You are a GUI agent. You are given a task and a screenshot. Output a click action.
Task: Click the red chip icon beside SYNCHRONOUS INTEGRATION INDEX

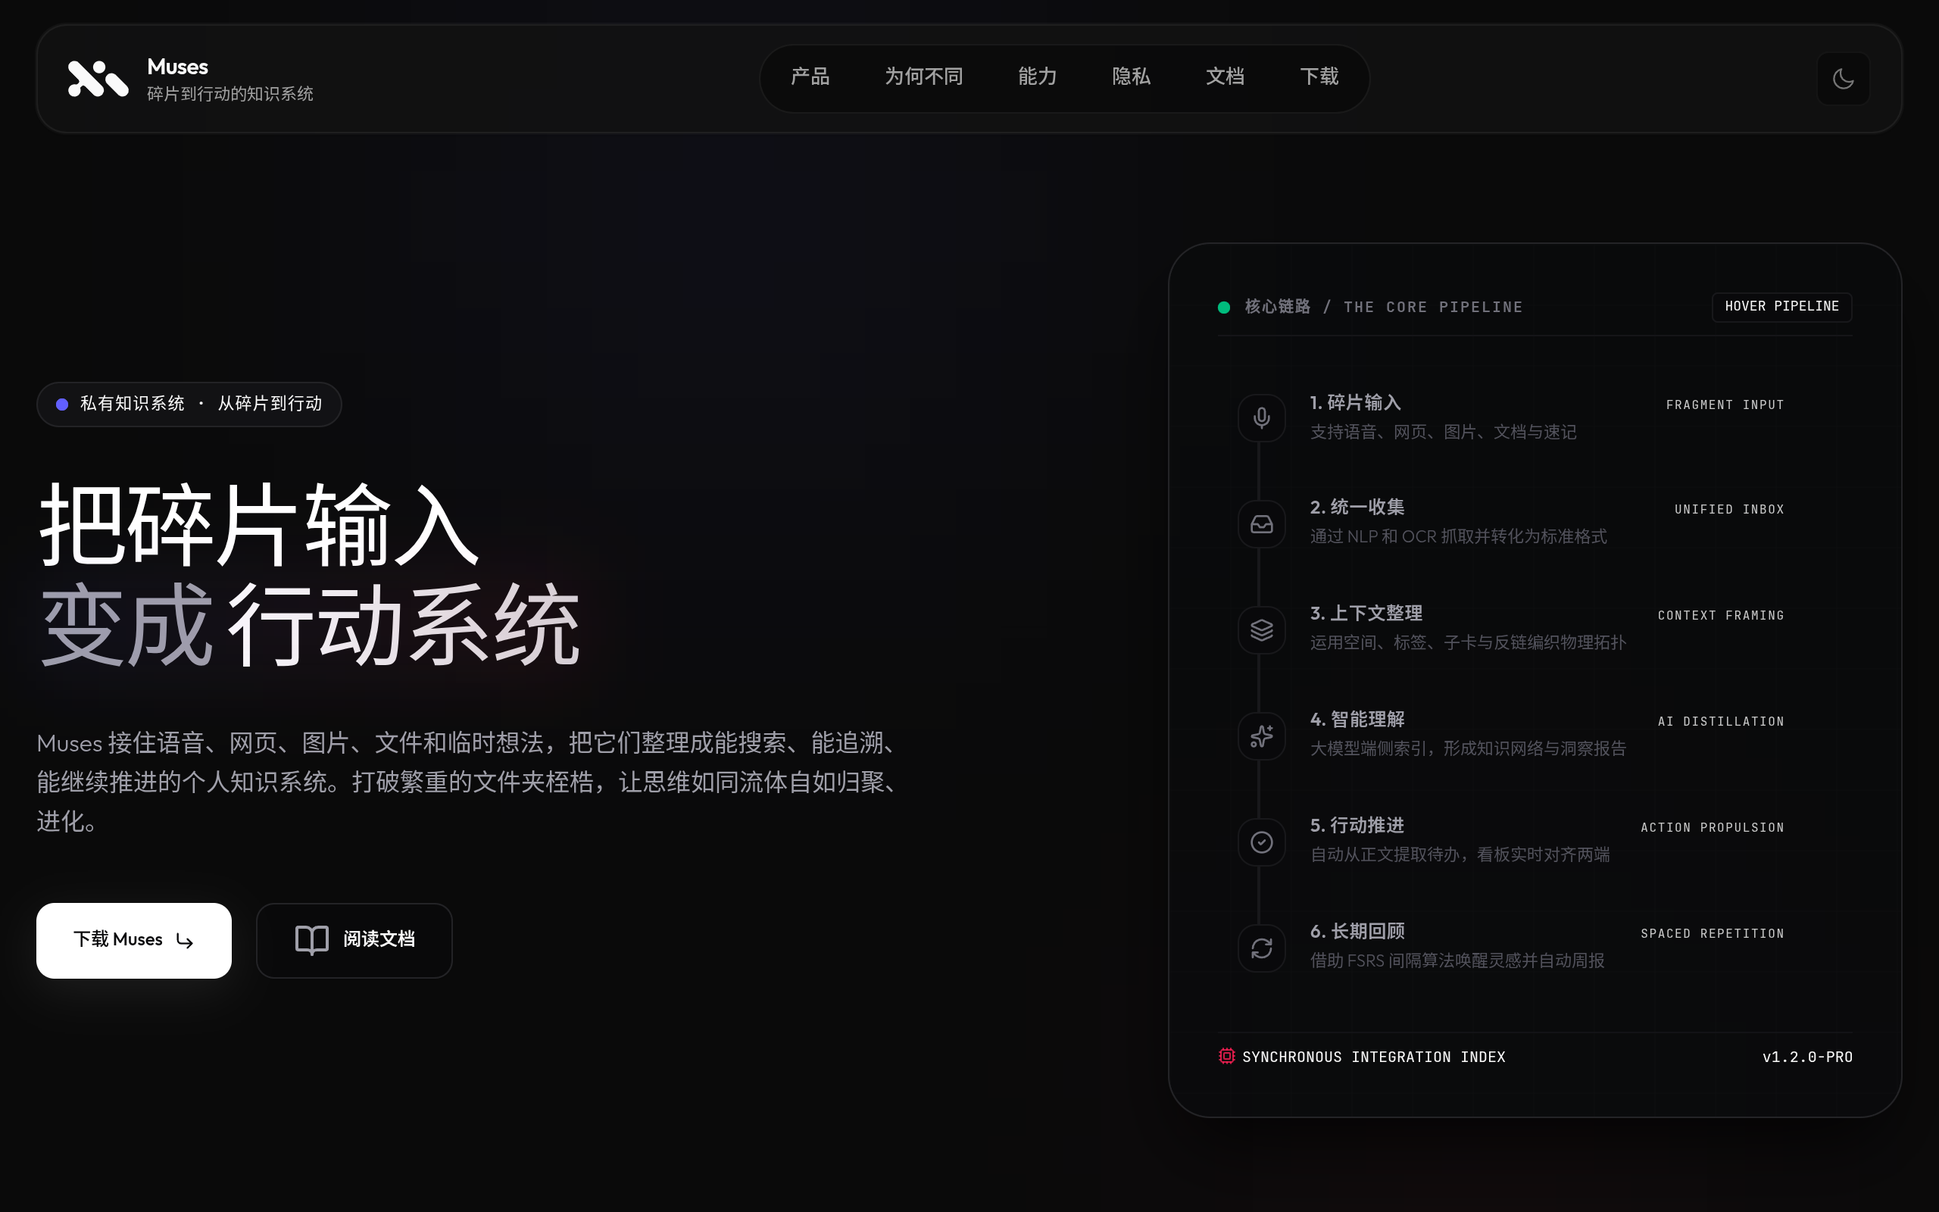[1227, 1057]
